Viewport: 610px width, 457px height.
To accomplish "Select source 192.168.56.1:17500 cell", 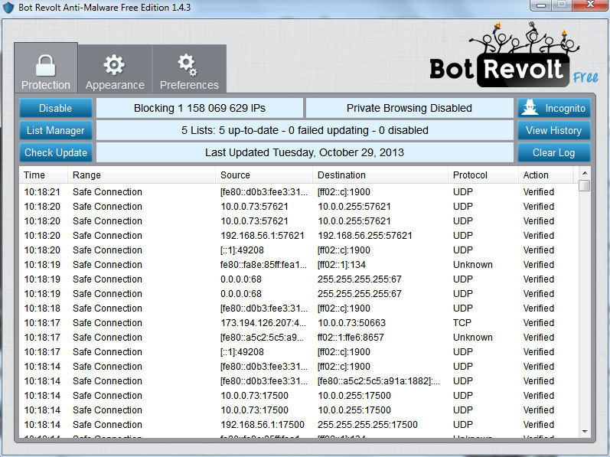I will 263,425.
